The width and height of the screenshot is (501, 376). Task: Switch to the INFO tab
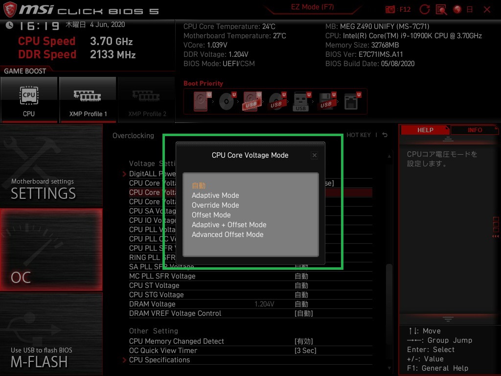pos(475,130)
